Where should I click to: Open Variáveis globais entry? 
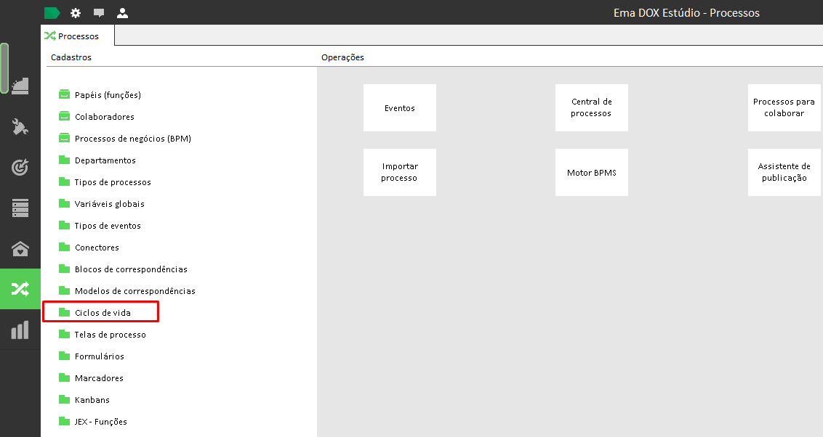coord(109,204)
